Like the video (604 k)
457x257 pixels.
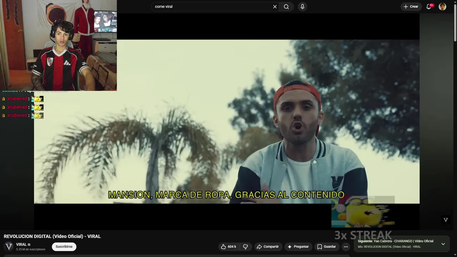tap(228, 247)
